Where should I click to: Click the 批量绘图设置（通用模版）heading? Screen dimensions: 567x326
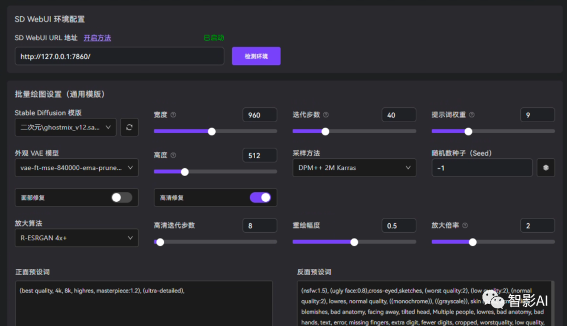60,94
